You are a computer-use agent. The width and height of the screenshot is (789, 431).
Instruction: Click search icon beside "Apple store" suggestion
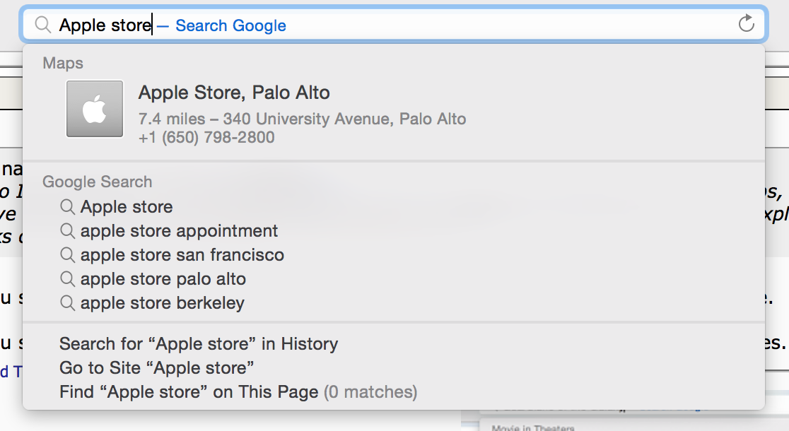pos(67,207)
